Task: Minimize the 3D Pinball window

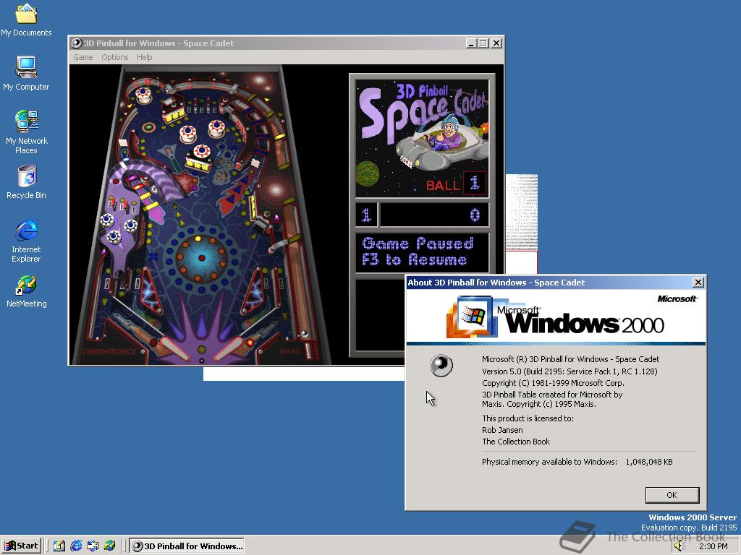Action: click(470, 43)
